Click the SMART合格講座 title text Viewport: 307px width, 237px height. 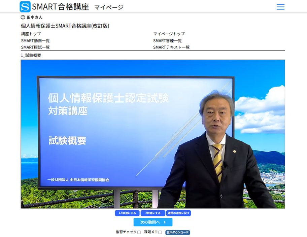point(61,7)
